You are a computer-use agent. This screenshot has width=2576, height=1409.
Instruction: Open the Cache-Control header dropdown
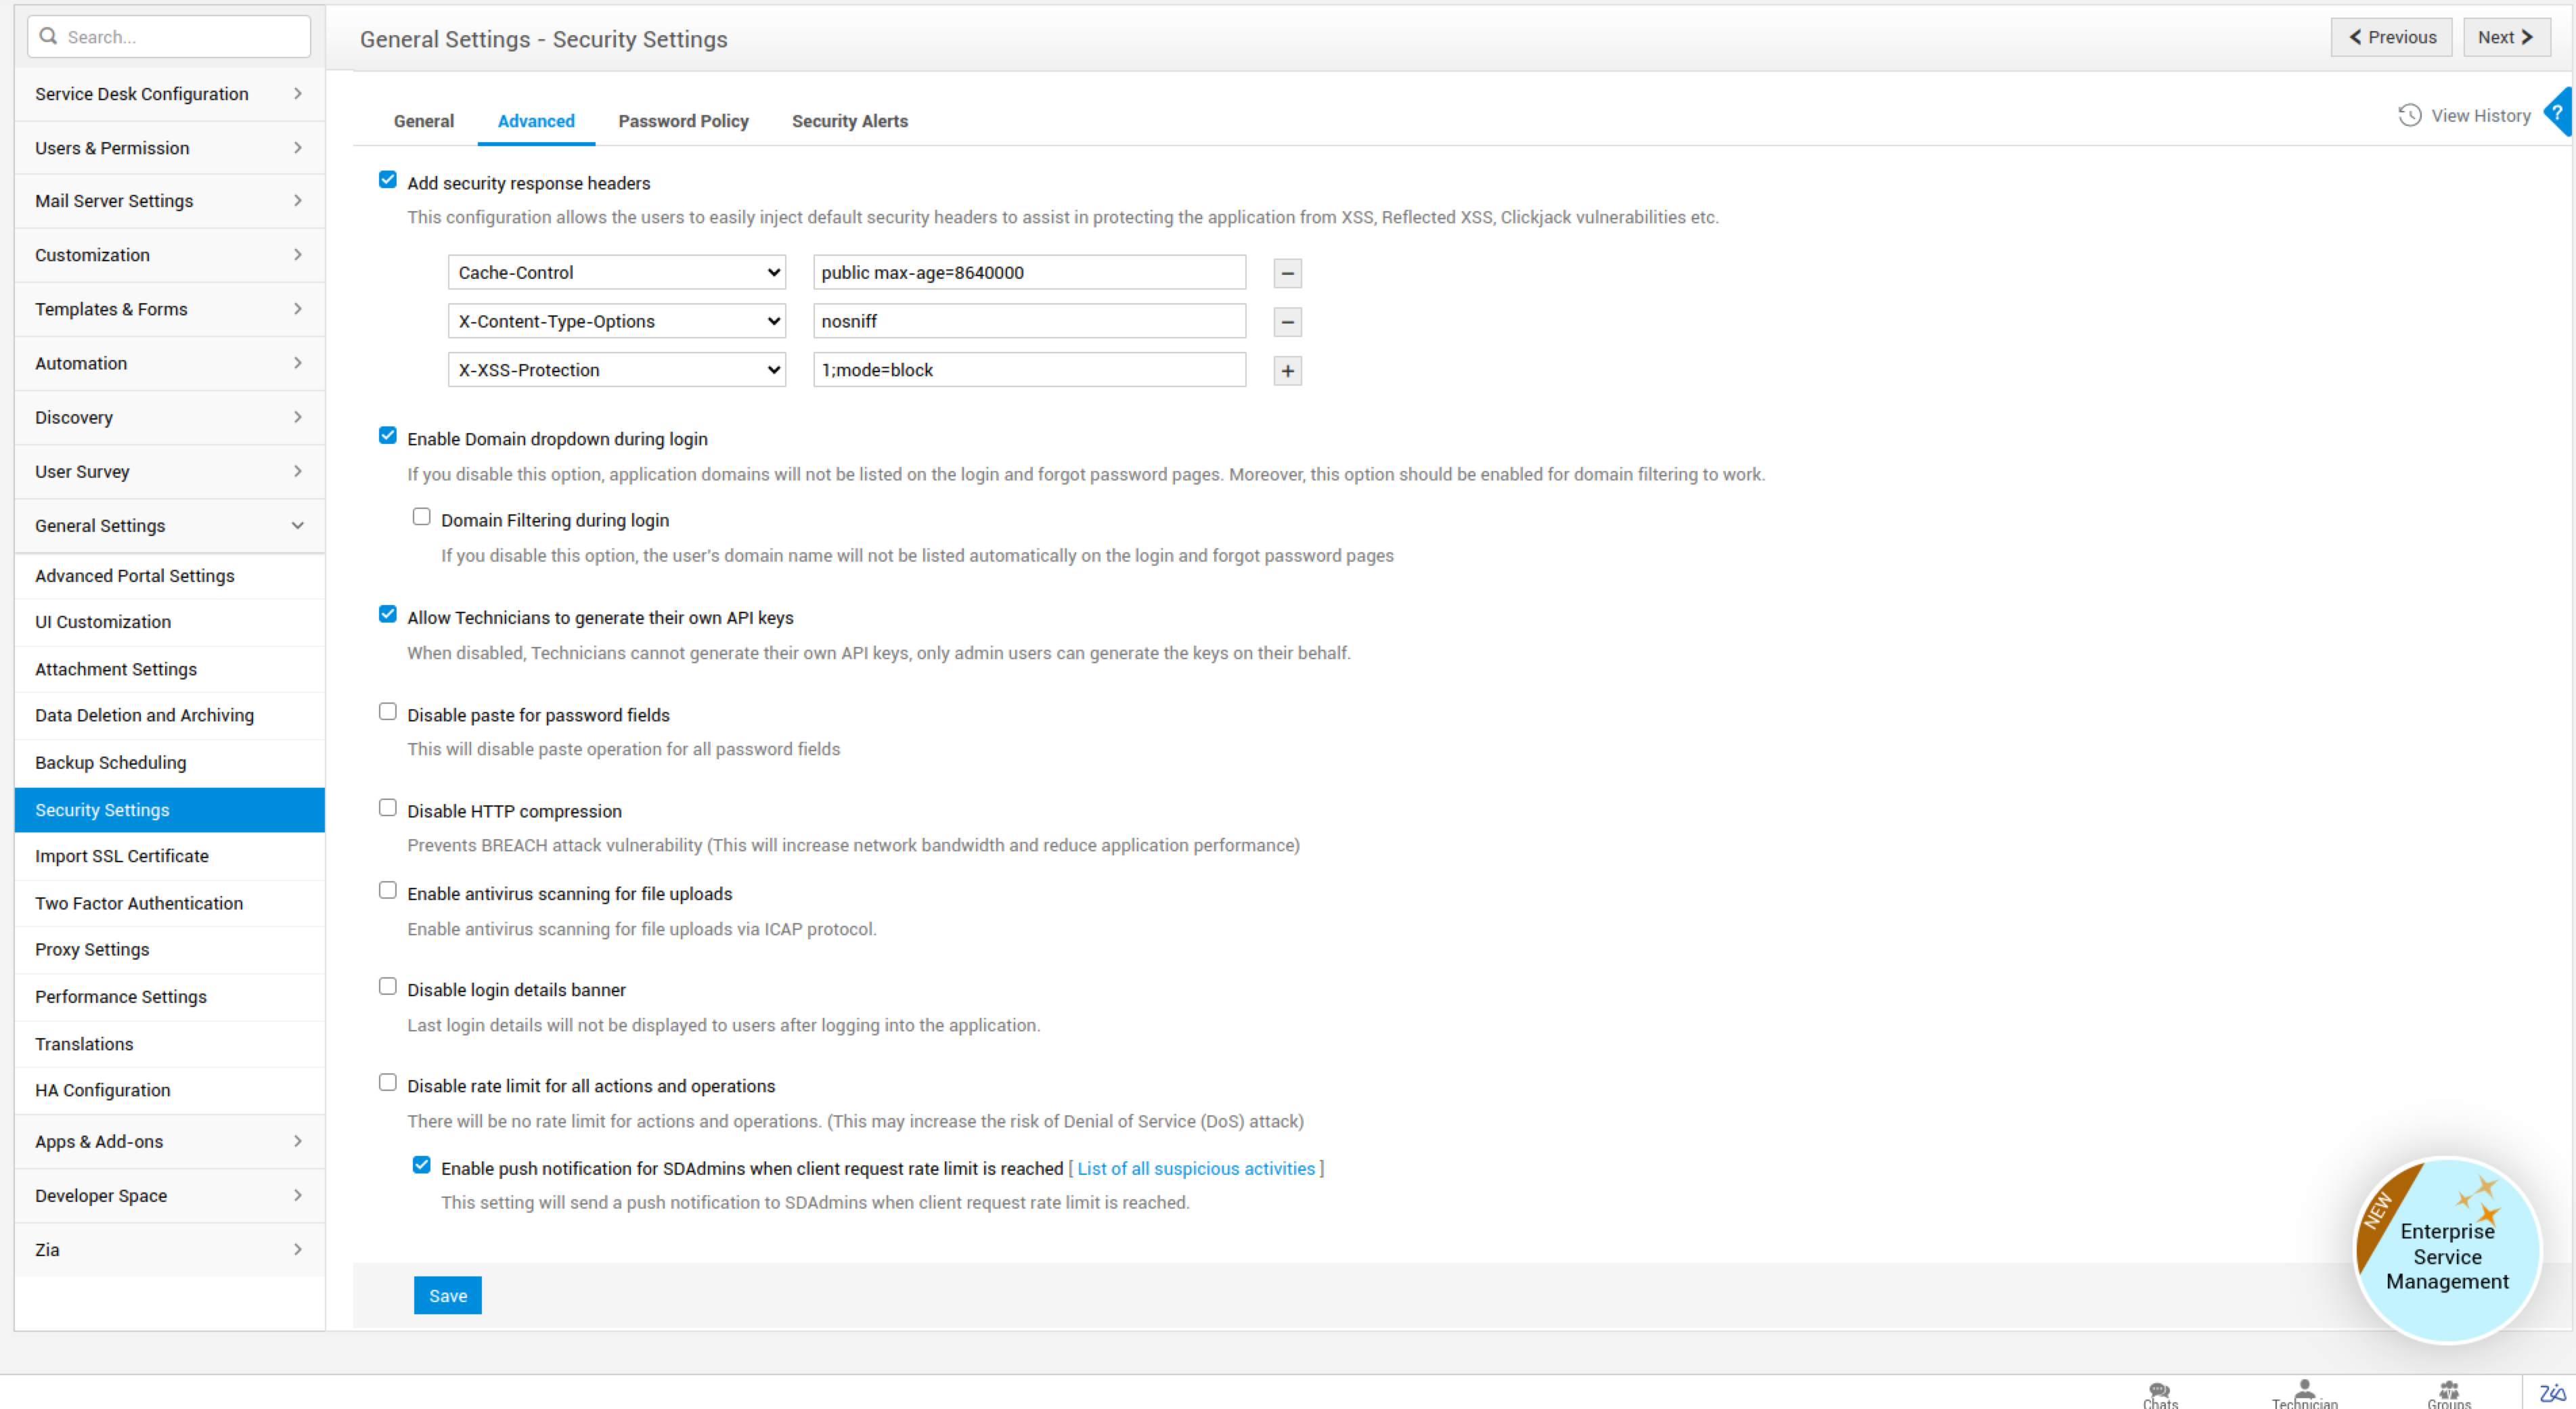tap(616, 271)
